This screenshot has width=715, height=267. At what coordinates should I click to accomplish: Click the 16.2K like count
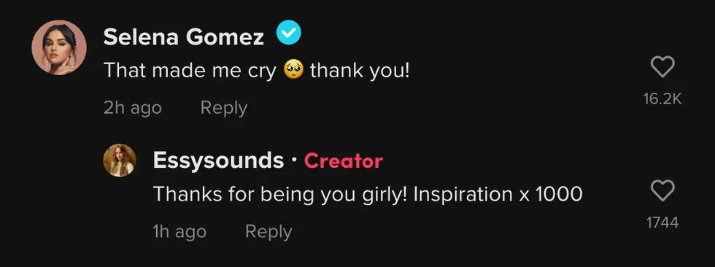(x=662, y=99)
